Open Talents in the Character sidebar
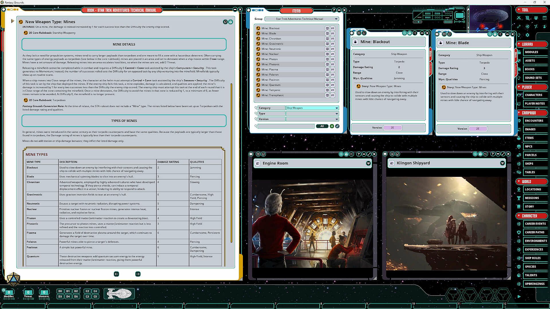The width and height of the screenshot is (550, 309). pyautogui.click(x=531, y=275)
